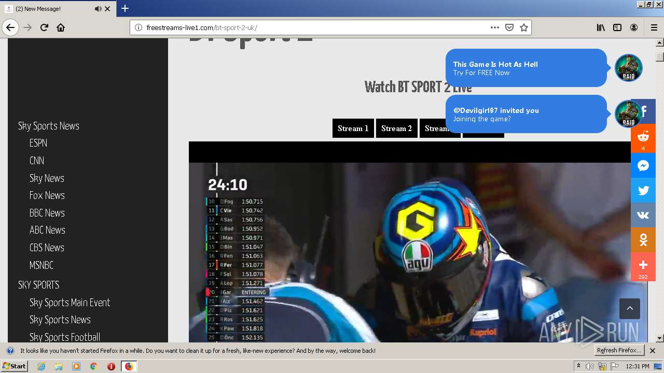Click the Refresh Firefox button
664x373 pixels.
[x=619, y=350]
